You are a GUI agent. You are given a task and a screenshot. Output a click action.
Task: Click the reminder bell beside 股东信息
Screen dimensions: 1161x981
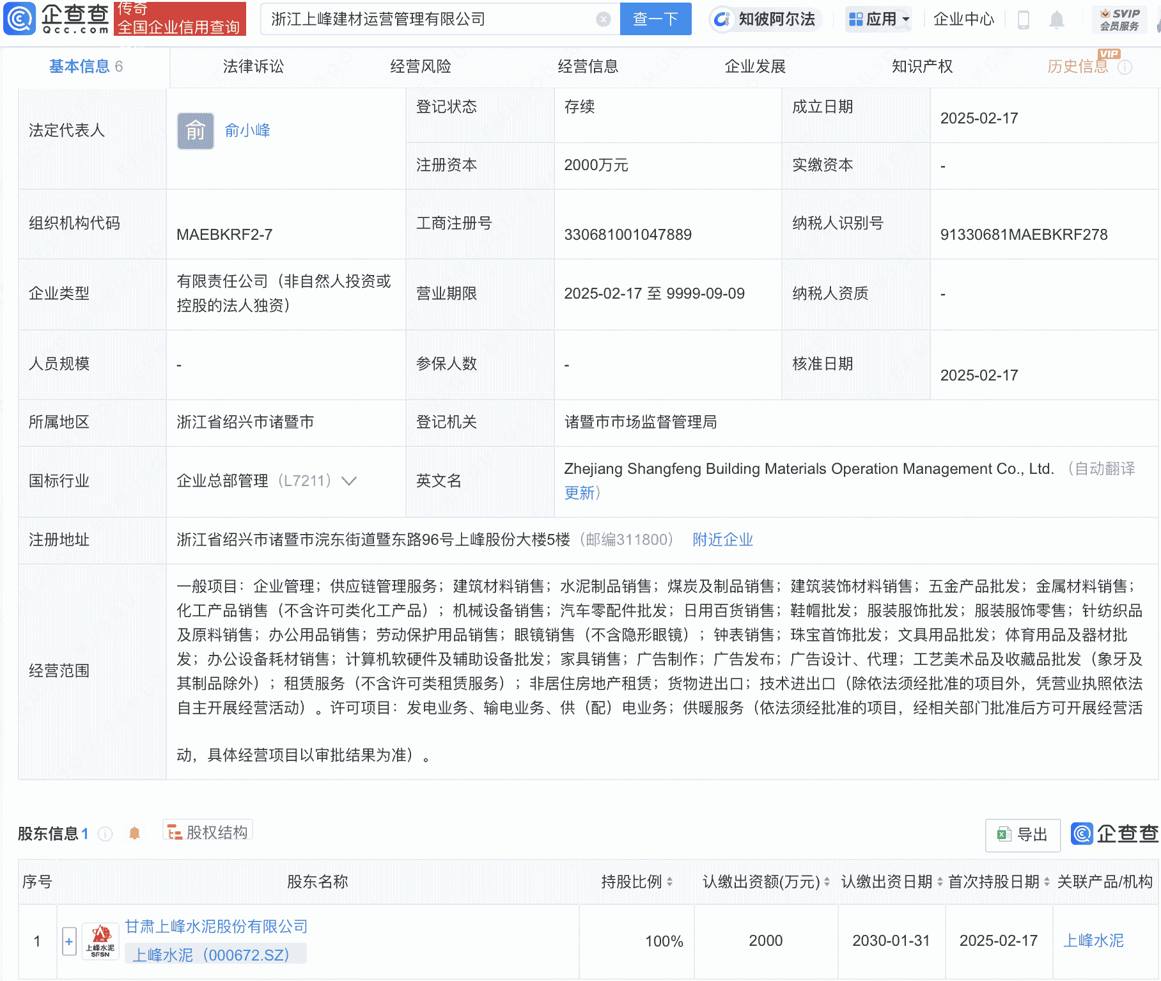click(135, 833)
